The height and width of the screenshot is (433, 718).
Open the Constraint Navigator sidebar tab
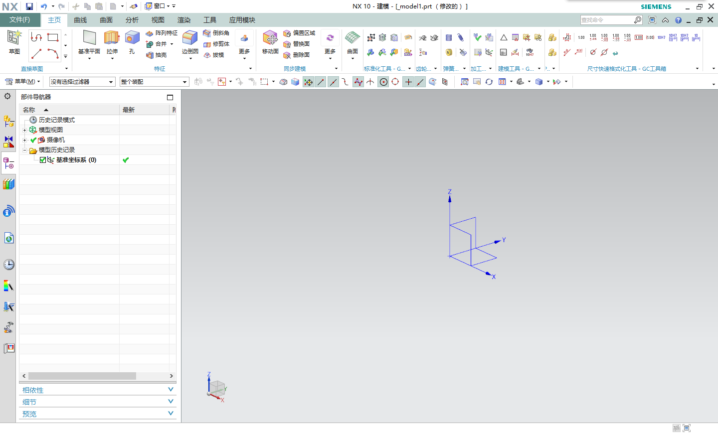[x=8, y=142]
